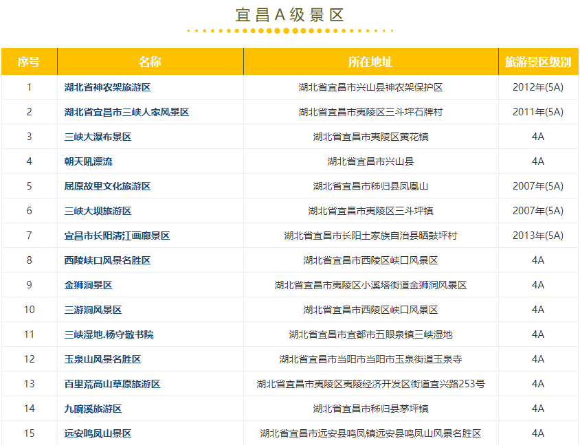The image size is (580, 445).
Task: Click the 序号 column header
Action: [29, 61]
